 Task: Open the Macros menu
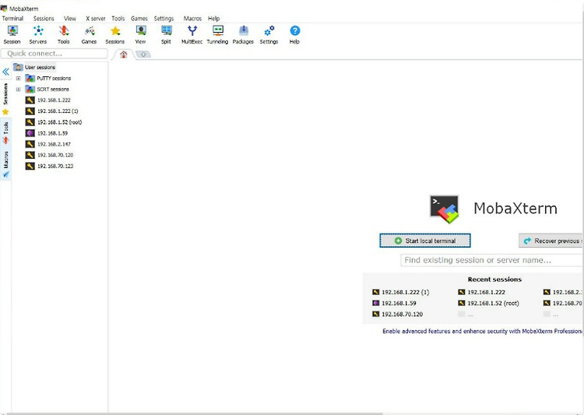[x=192, y=18]
